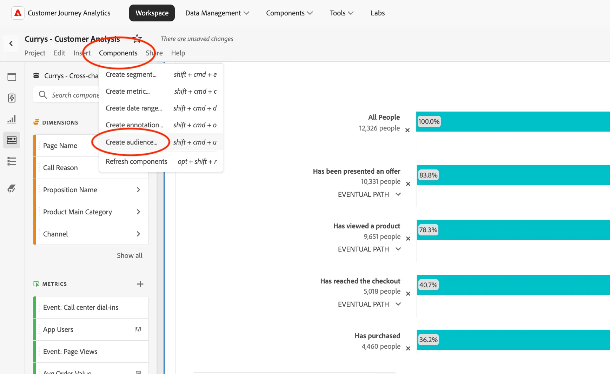Click the 100.0% All People bar
This screenshot has width=610, height=374.
513,122
